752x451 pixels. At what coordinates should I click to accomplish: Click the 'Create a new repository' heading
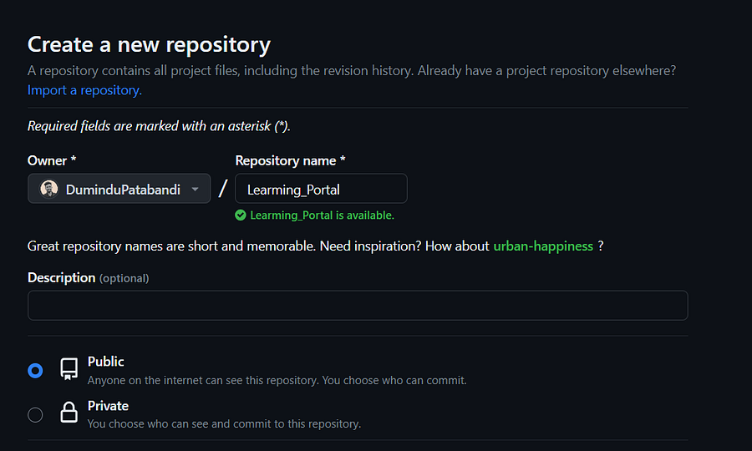[x=150, y=44]
